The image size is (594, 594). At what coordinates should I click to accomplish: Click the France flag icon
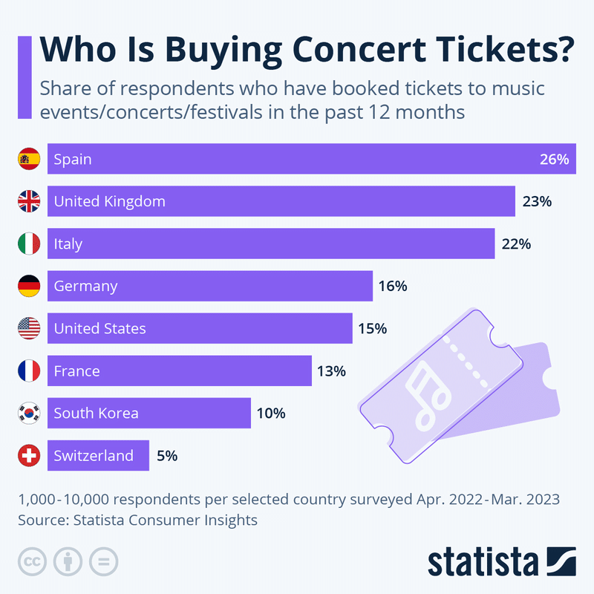point(29,371)
